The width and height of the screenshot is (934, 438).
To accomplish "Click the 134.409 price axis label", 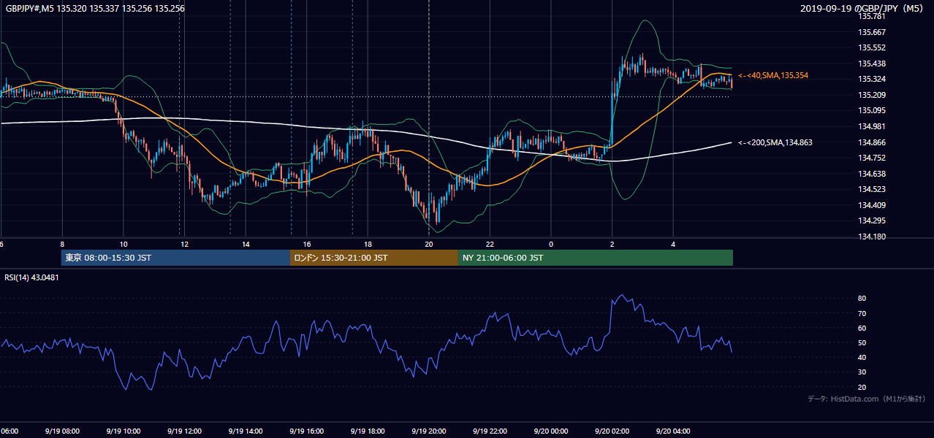I will click(872, 205).
